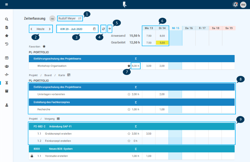Click the notification bell icon
The image size is (250, 162).
(x=235, y=5)
